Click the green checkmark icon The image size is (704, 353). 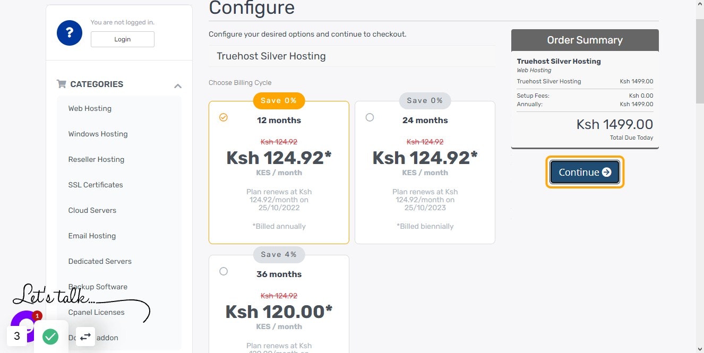(50, 336)
